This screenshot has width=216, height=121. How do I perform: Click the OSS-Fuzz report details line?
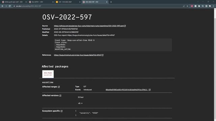(x=84, y=35)
